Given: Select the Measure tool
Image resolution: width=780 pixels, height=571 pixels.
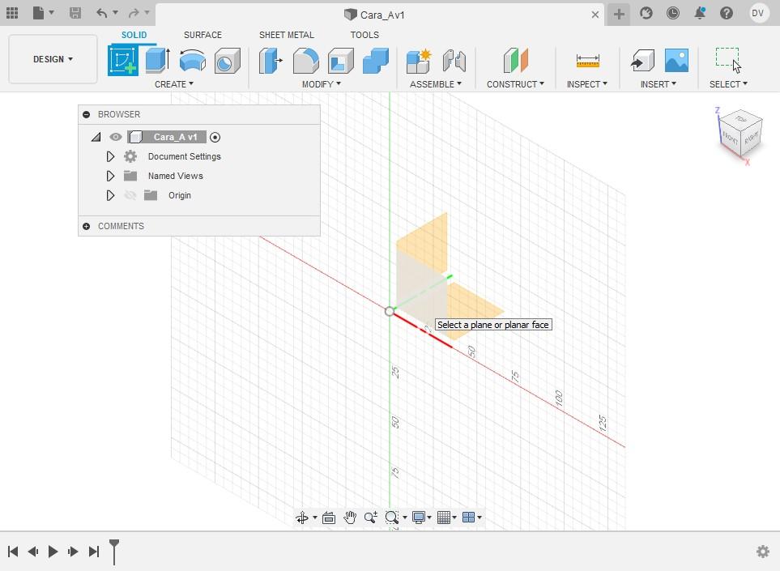Looking at the screenshot, I should click(x=587, y=61).
